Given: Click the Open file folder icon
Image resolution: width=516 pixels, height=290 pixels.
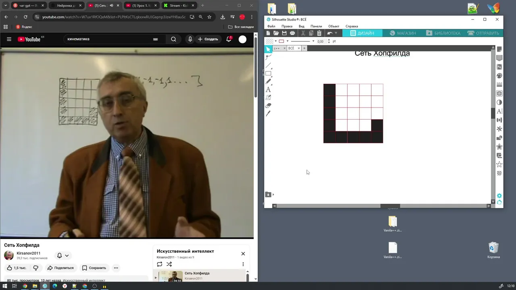Looking at the screenshot, I should pyautogui.click(x=276, y=33).
